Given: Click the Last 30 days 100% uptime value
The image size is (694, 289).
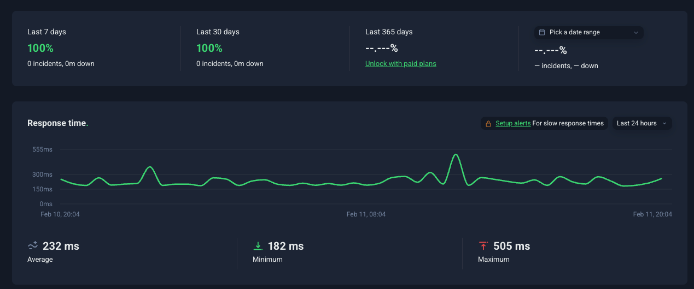Looking at the screenshot, I should coord(209,48).
